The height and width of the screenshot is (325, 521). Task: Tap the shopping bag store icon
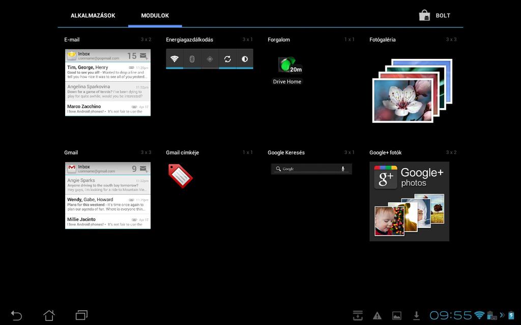click(x=424, y=15)
